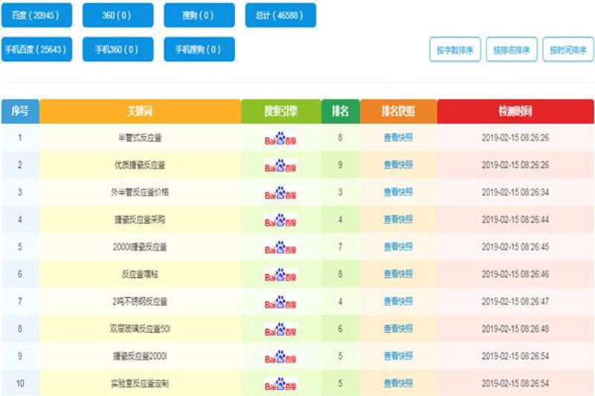Click timestamp 2019-02-15 08:26:34
Viewport: 595px width, 396px height.
(x=515, y=192)
